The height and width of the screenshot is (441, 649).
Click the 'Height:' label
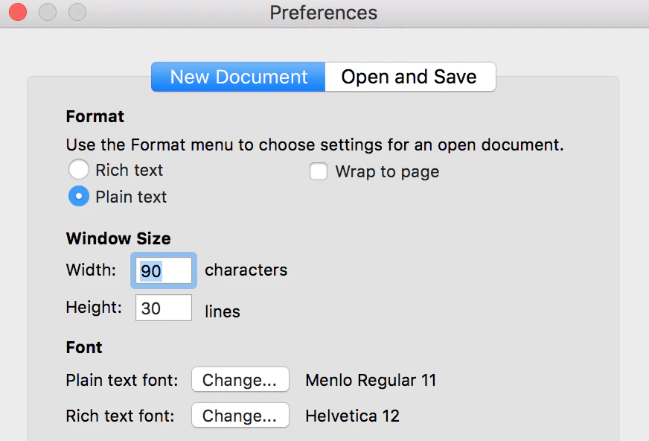[94, 307]
